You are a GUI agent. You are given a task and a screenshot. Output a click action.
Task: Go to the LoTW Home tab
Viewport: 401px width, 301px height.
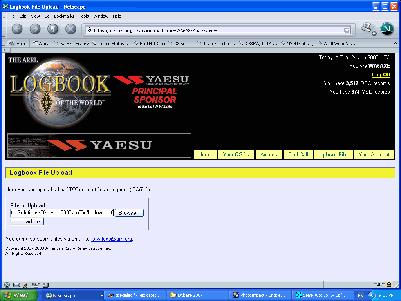point(205,154)
